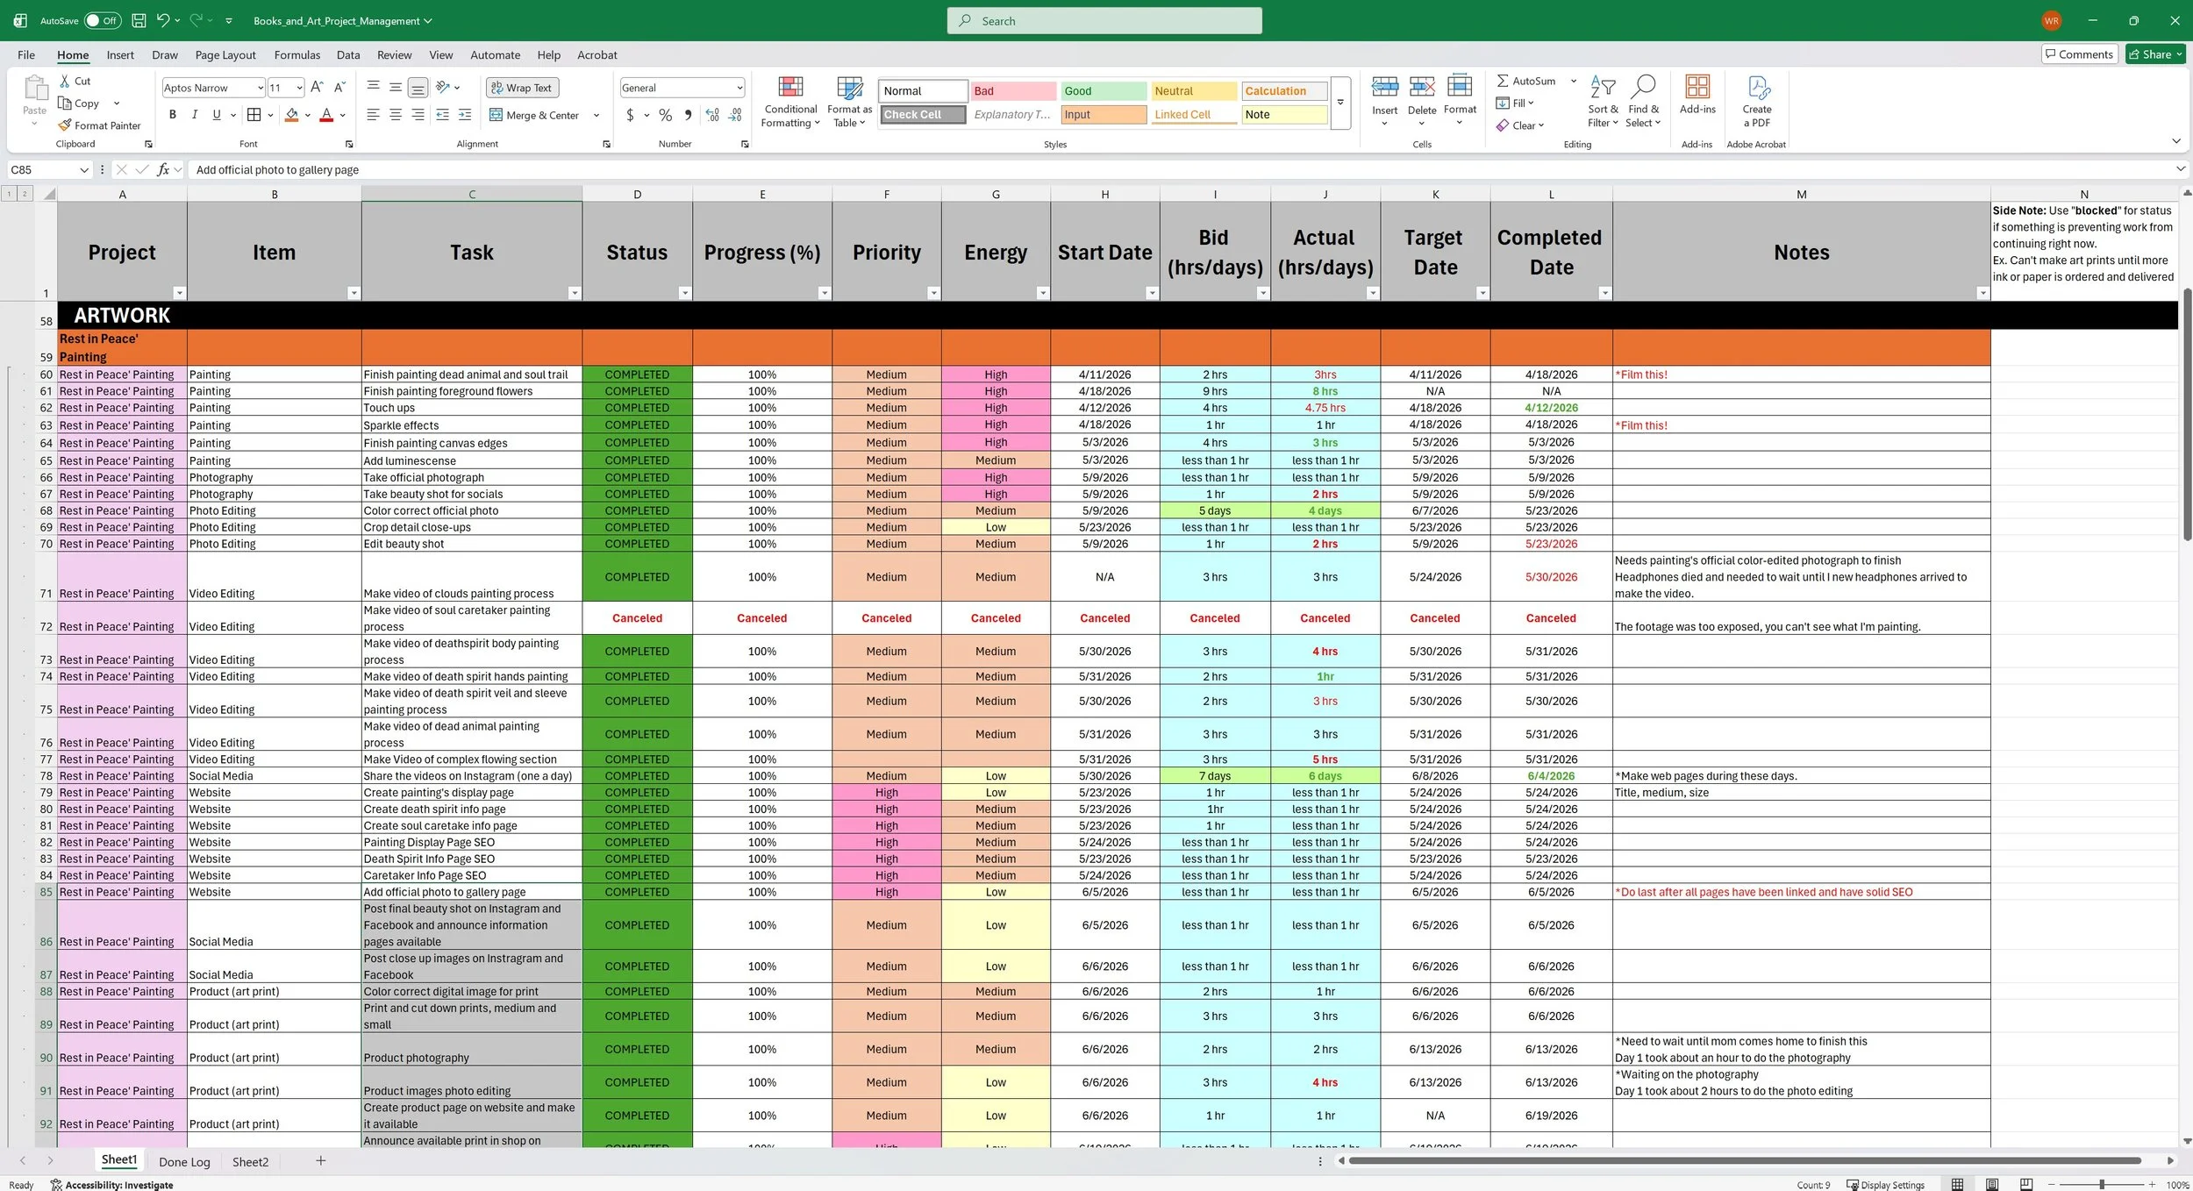Apply the Bad cell style swatch

(x=1012, y=90)
